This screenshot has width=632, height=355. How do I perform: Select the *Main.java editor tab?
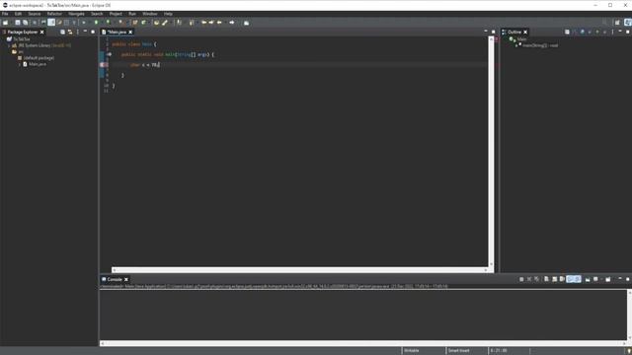(x=117, y=32)
